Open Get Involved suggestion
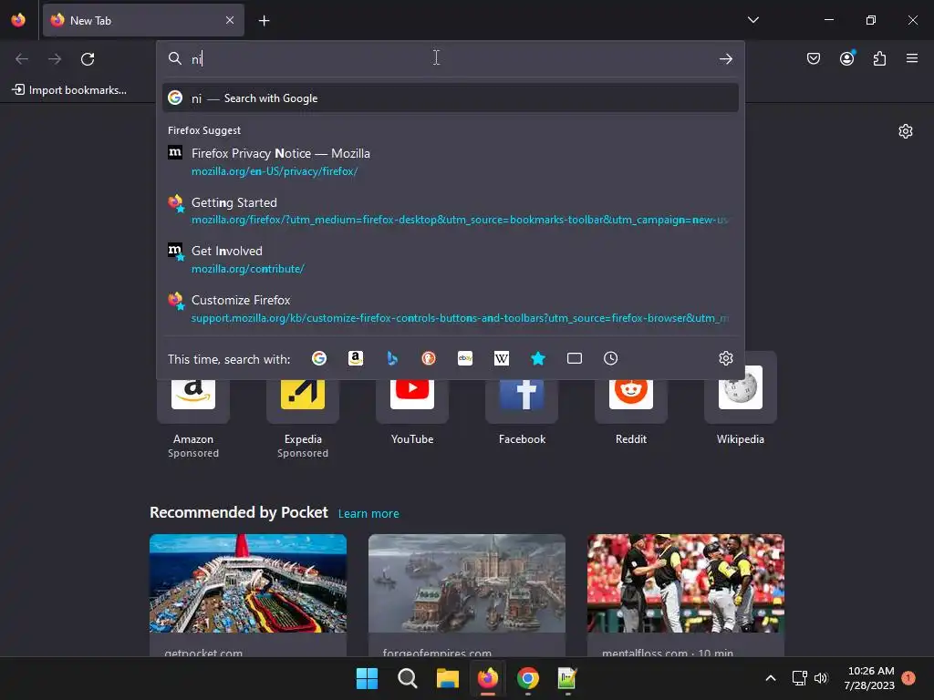This screenshot has height=700, width=934. click(x=451, y=260)
